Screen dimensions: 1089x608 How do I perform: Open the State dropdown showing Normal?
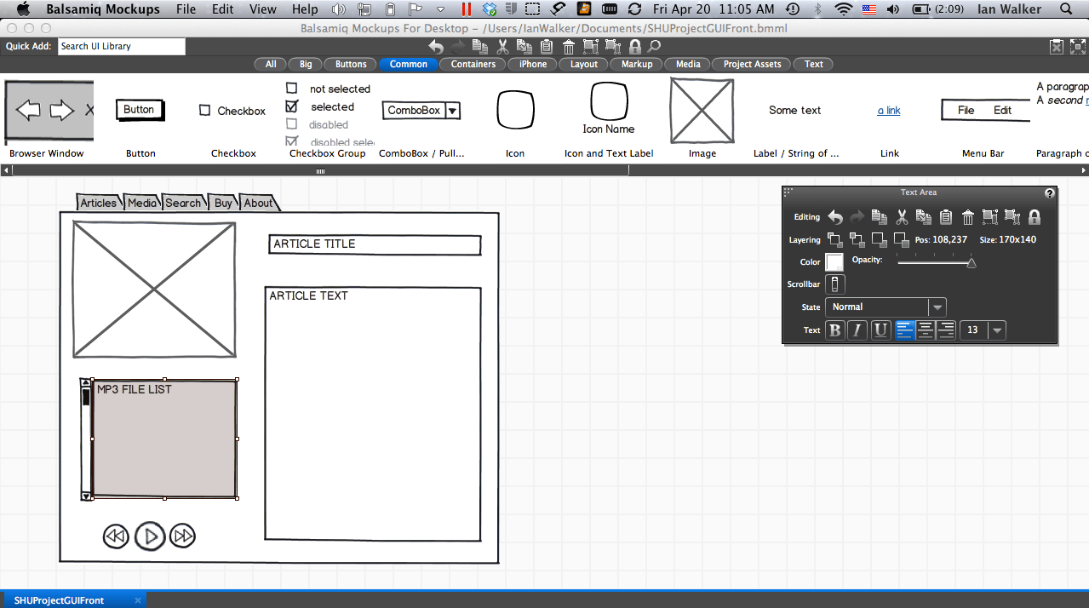pos(886,307)
